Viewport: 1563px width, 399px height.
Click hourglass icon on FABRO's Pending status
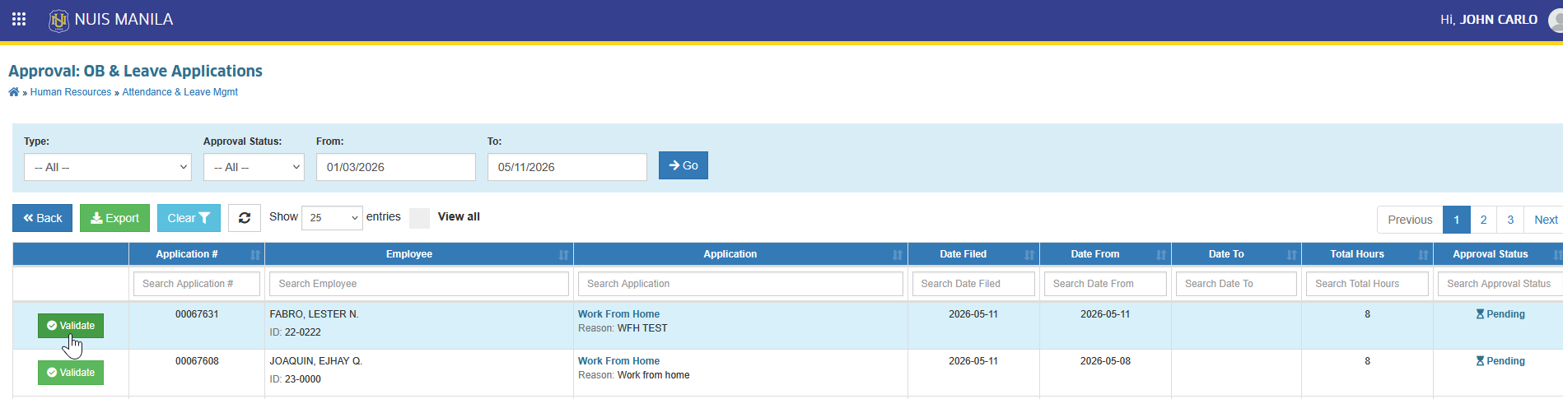pyautogui.click(x=1480, y=314)
